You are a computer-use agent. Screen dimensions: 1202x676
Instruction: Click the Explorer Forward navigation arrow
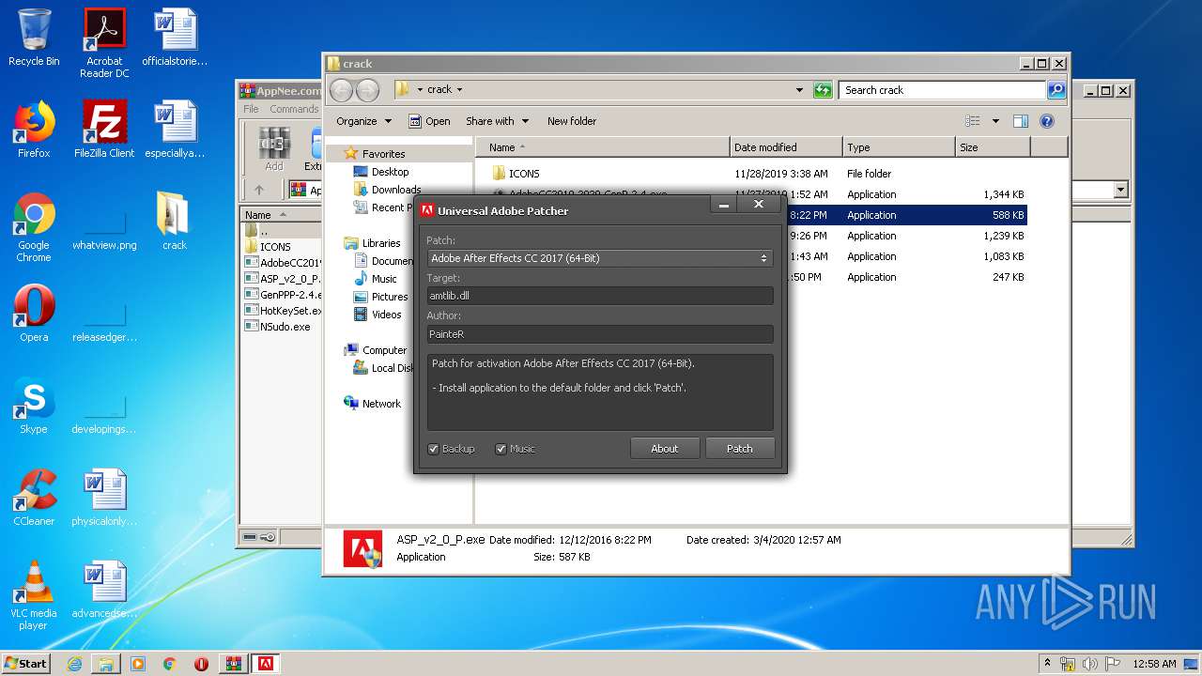click(367, 90)
